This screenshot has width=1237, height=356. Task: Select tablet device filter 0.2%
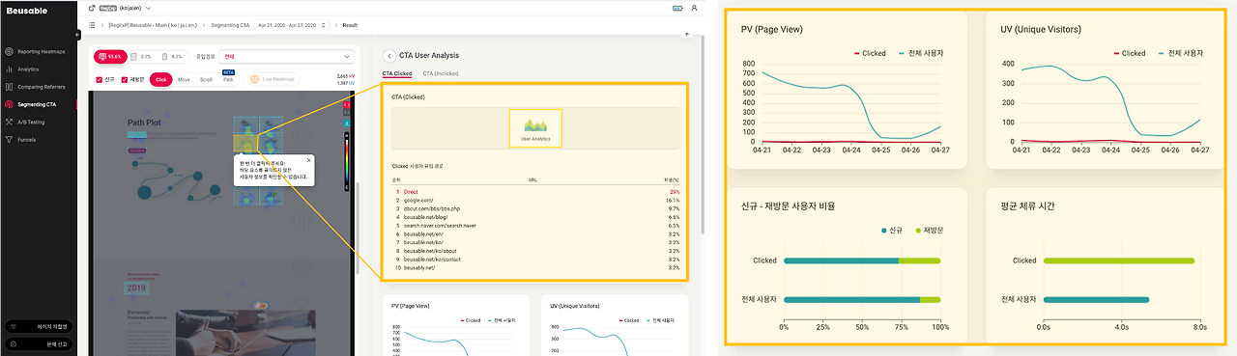140,57
